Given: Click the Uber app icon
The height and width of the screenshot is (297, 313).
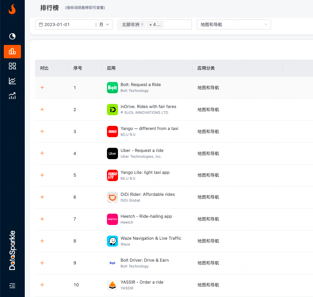Looking at the screenshot, I should tap(112, 153).
